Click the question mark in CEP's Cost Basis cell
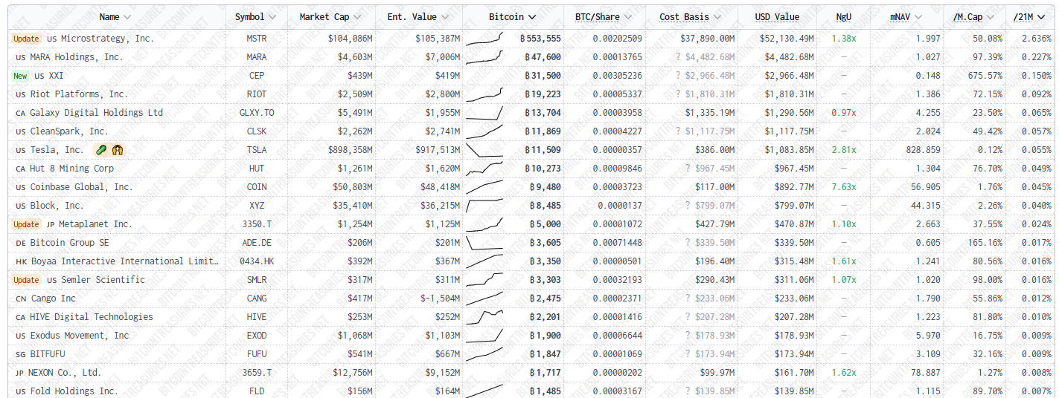This screenshot has height=398, width=1059. (x=678, y=76)
